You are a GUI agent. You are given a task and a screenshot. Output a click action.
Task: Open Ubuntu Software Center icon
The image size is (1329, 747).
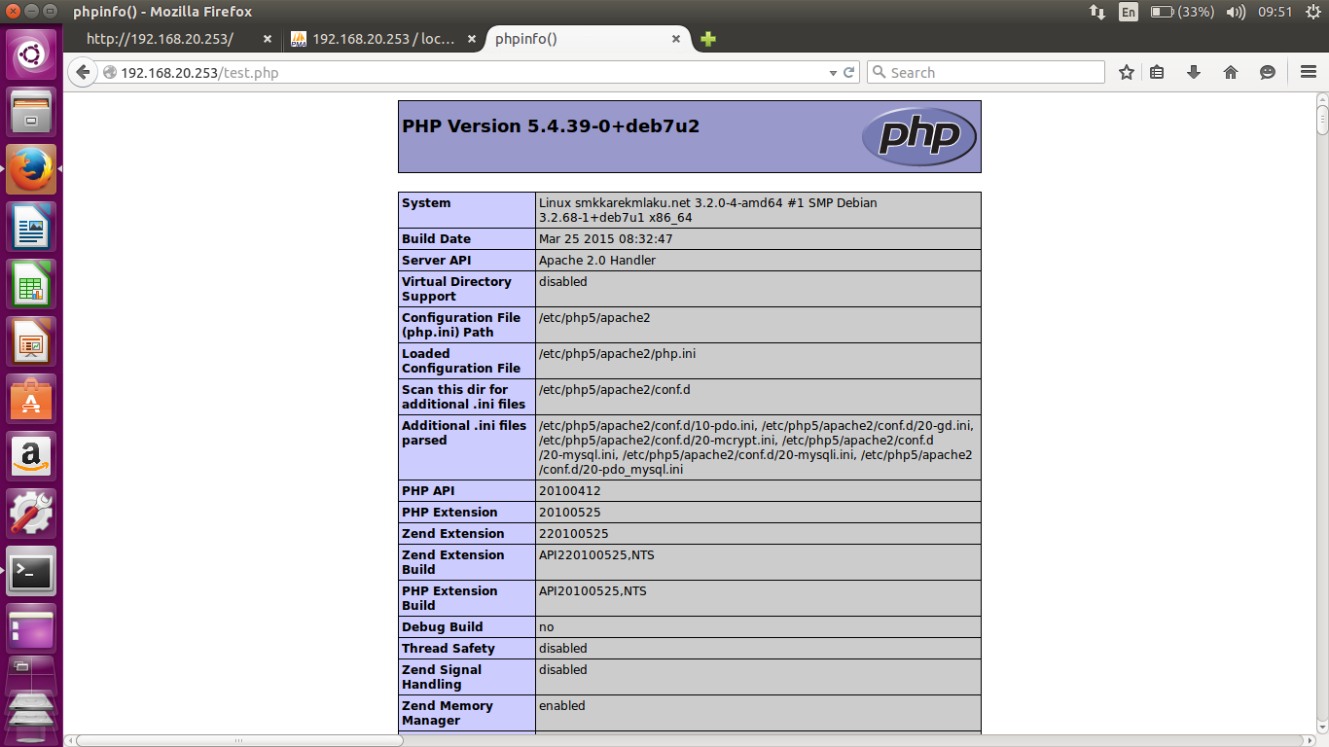(31, 399)
